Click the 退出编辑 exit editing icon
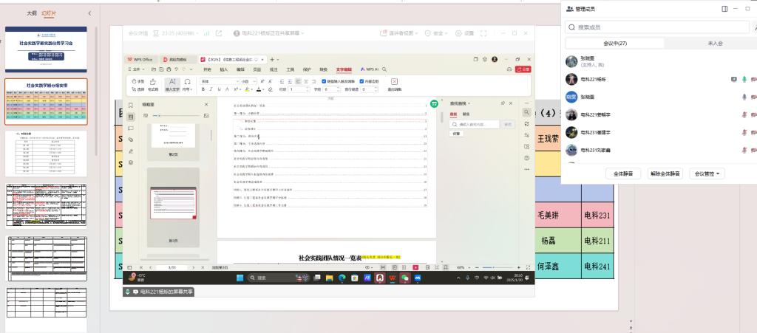The height and width of the screenshot is (333, 757). pyautogui.click(x=394, y=85)
